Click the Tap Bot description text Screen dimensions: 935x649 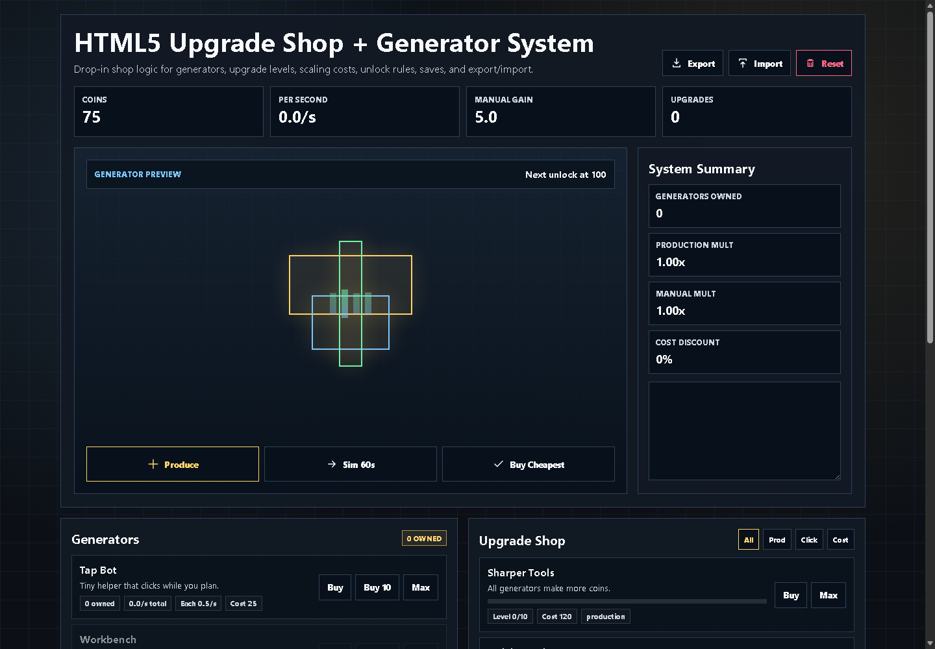pos(149,586)
